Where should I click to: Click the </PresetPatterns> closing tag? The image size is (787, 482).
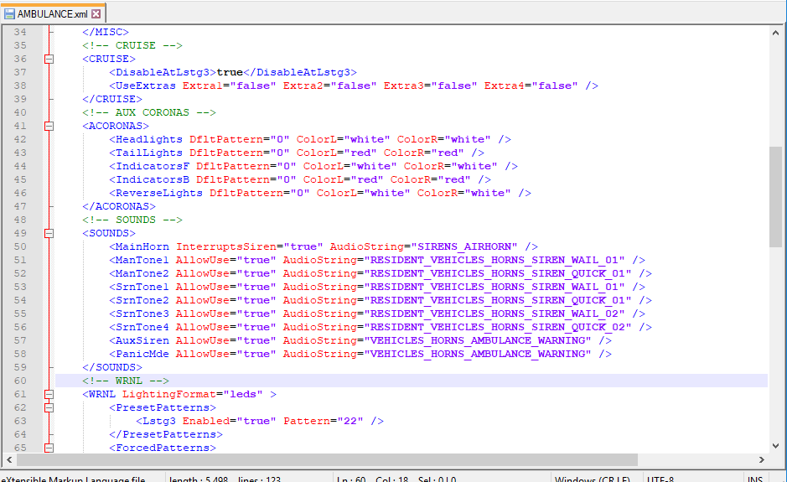pyautogui.click(x=166, y=434)
